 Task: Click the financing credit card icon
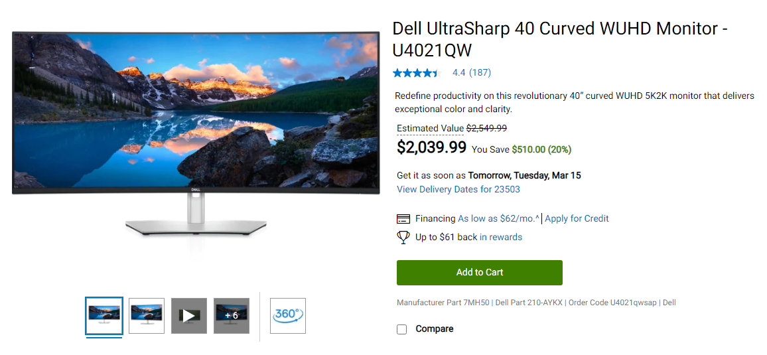click(x=403, y=218)
